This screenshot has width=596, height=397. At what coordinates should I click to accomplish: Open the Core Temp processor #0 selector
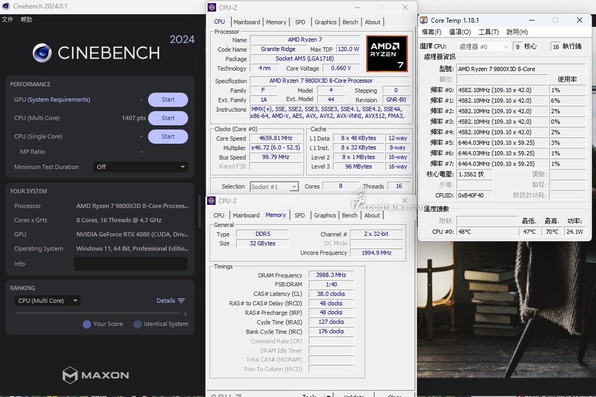point(483,47)
